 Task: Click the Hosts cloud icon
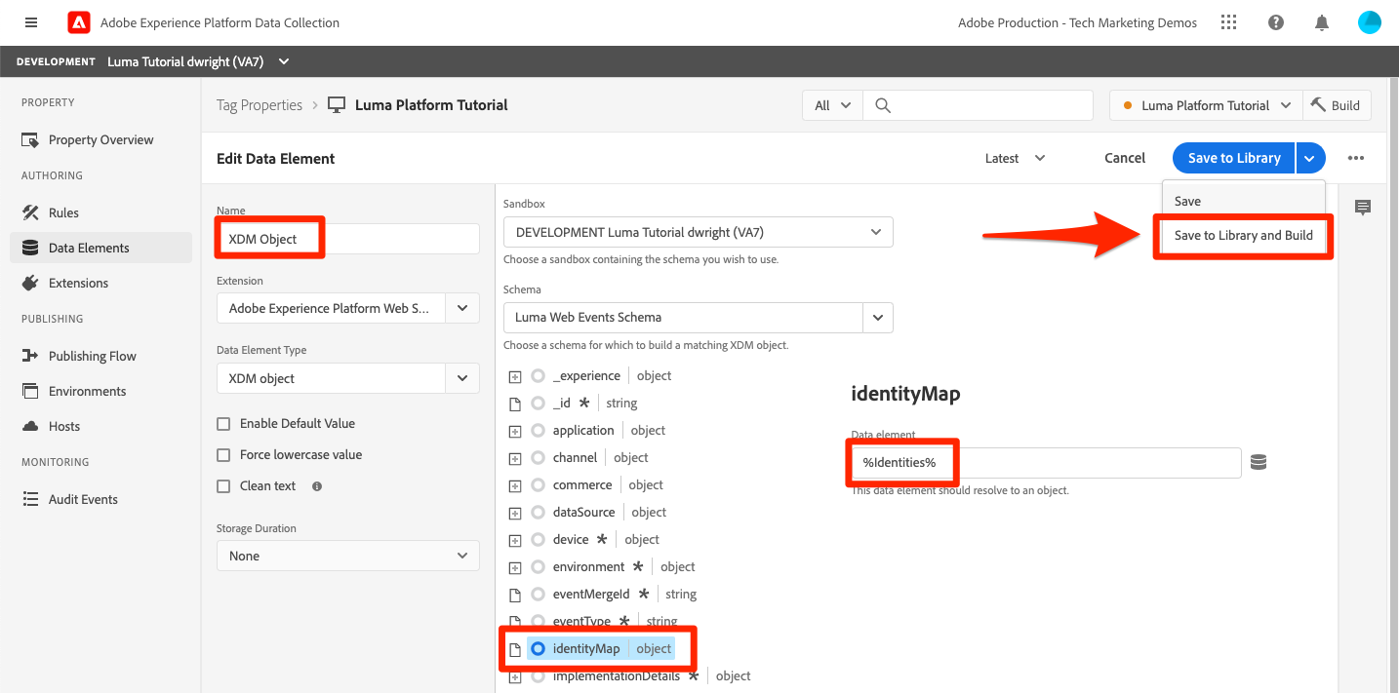[x=30, y=426]
